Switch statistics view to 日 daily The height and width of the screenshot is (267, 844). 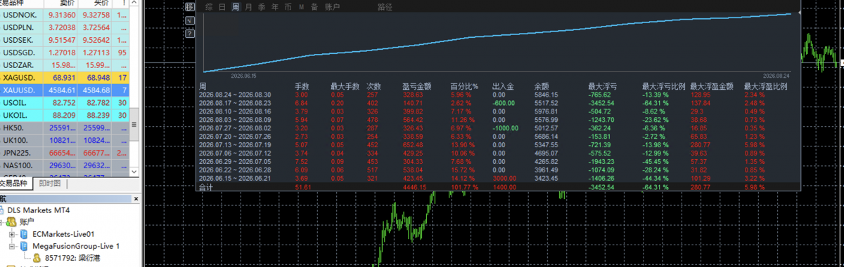pyautogui.click(x=222, y=7)
